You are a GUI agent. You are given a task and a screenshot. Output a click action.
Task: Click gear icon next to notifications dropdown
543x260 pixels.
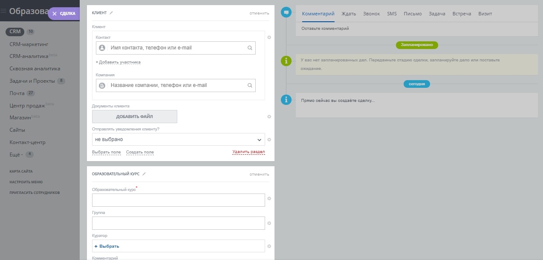269,139
